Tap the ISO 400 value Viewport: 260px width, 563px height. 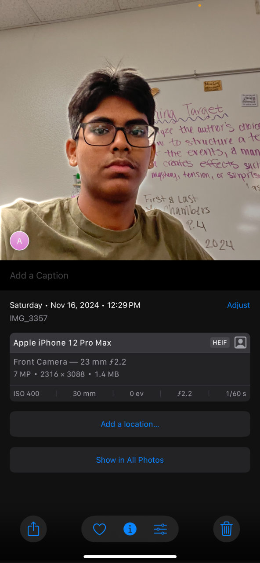26,394
